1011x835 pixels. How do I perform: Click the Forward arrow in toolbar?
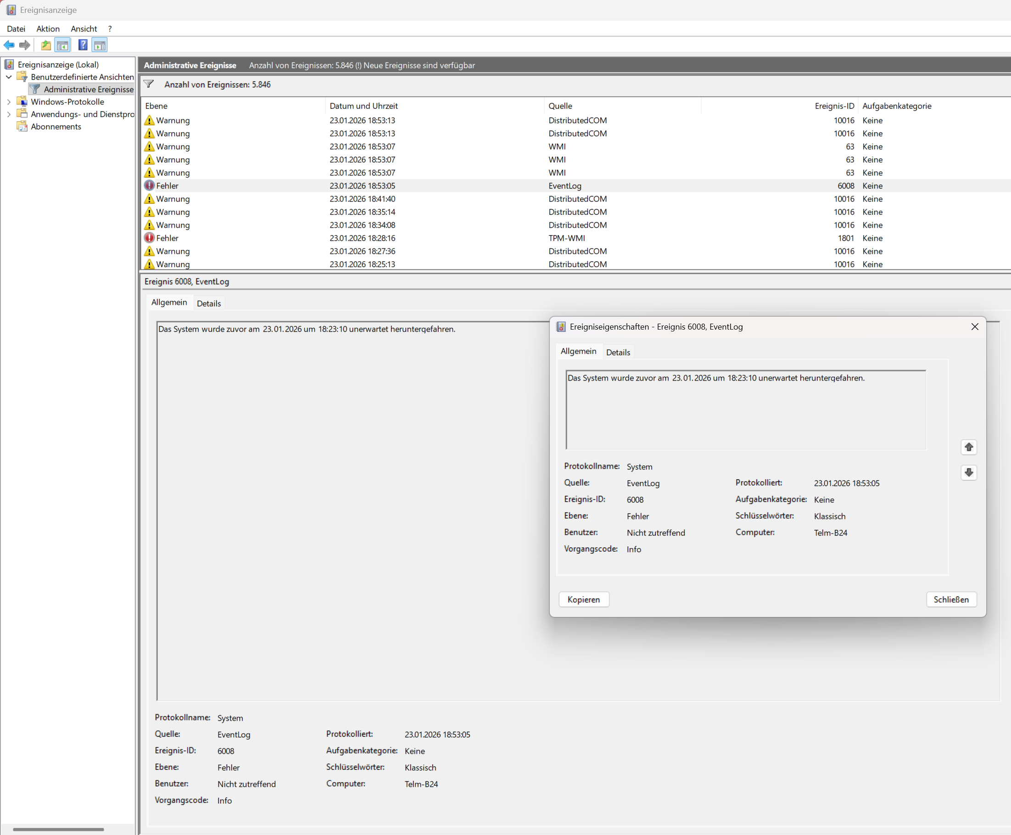click(24, 45)
